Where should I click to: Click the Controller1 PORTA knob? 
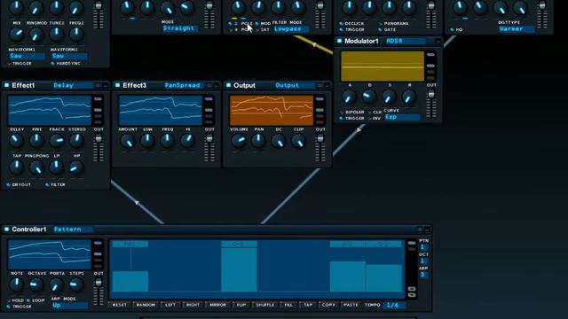[57, 285]
